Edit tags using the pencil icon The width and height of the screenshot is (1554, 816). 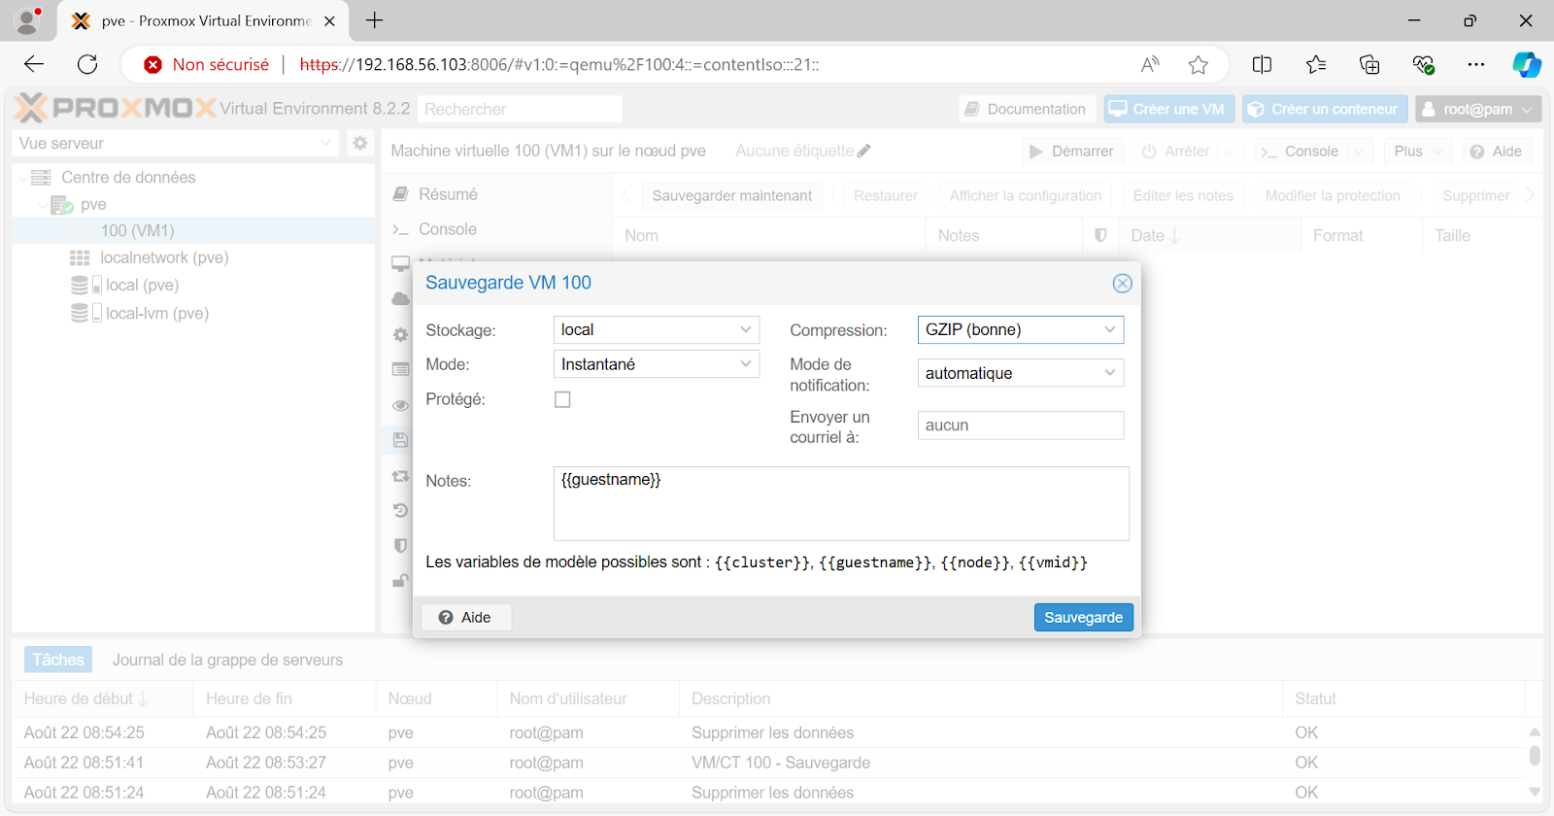864,151
